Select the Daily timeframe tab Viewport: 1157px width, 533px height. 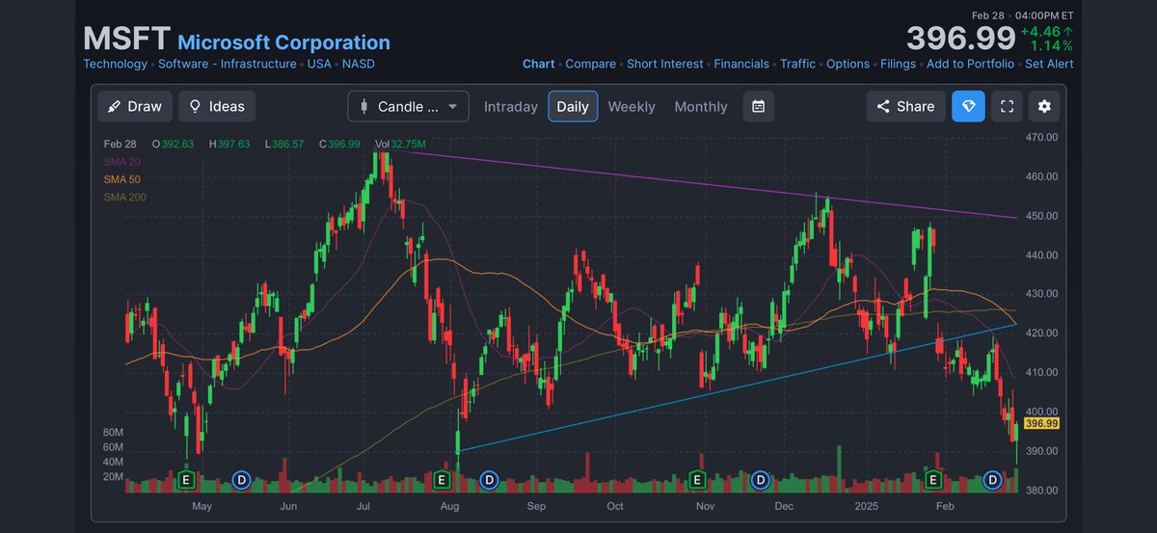click(x=573, y=107)
